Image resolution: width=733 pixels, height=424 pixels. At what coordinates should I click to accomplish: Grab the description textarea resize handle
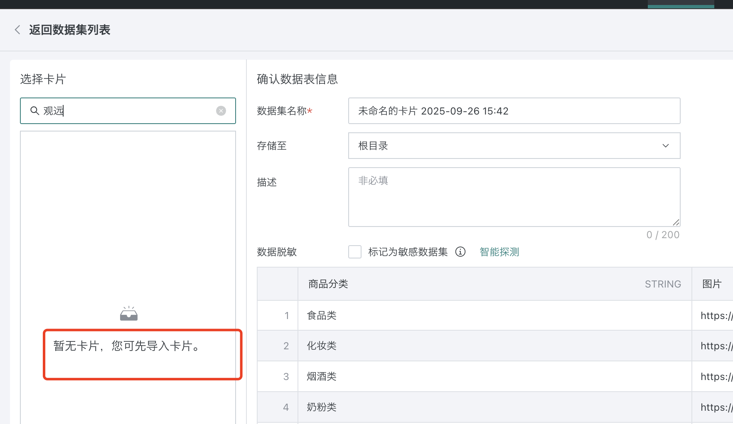pyautogui.click(x=676, y=222)
